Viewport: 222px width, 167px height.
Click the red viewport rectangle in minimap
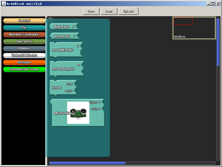[183, 21]
